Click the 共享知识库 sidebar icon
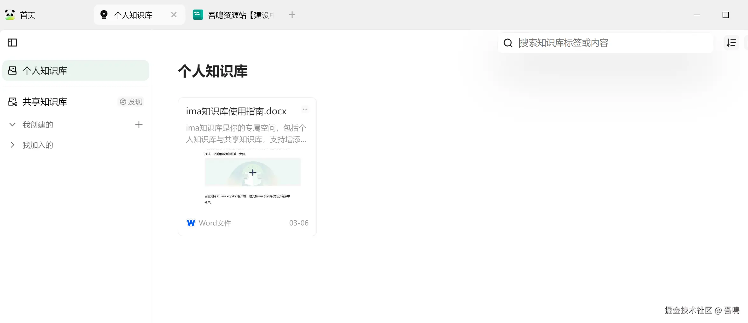This screenshot has width=748, height=323. 12,102
